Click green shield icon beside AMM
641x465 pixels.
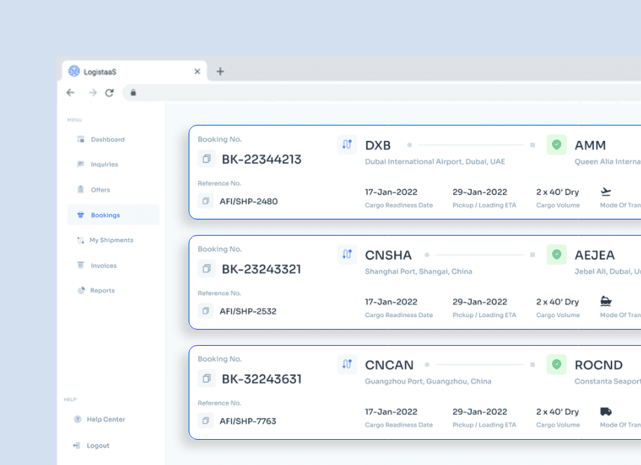pyautogui.click(x=556, y=145)
